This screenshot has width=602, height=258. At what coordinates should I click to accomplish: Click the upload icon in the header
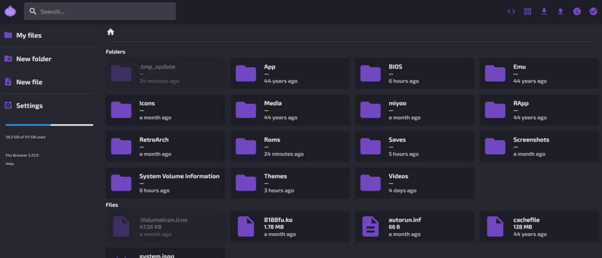tap(560, 11)
